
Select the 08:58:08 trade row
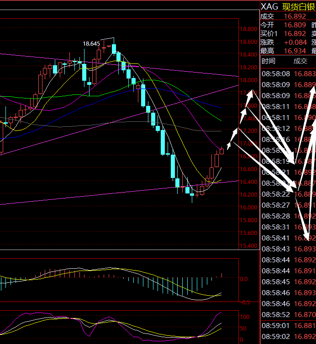tap(287, 74)
